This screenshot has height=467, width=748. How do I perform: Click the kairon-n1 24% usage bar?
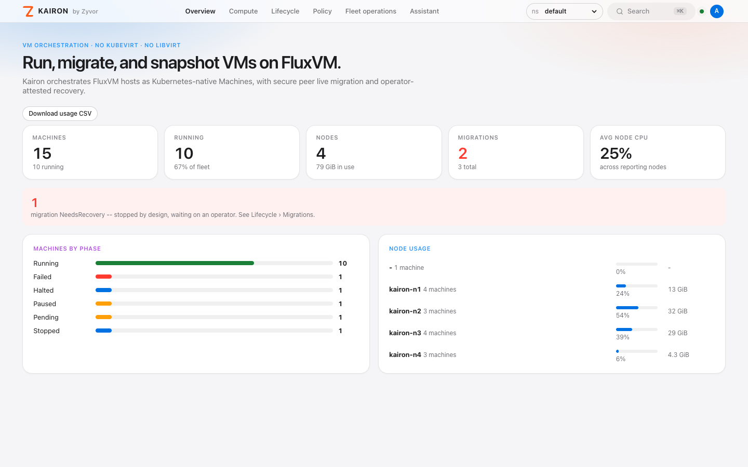(x=637, y=286)
